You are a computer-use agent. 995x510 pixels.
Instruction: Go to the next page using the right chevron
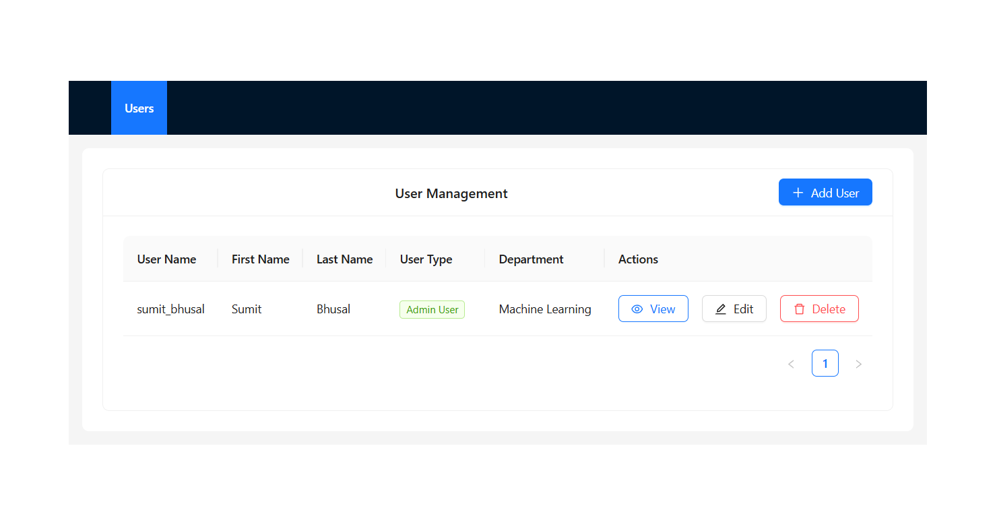tap(858, 364)
